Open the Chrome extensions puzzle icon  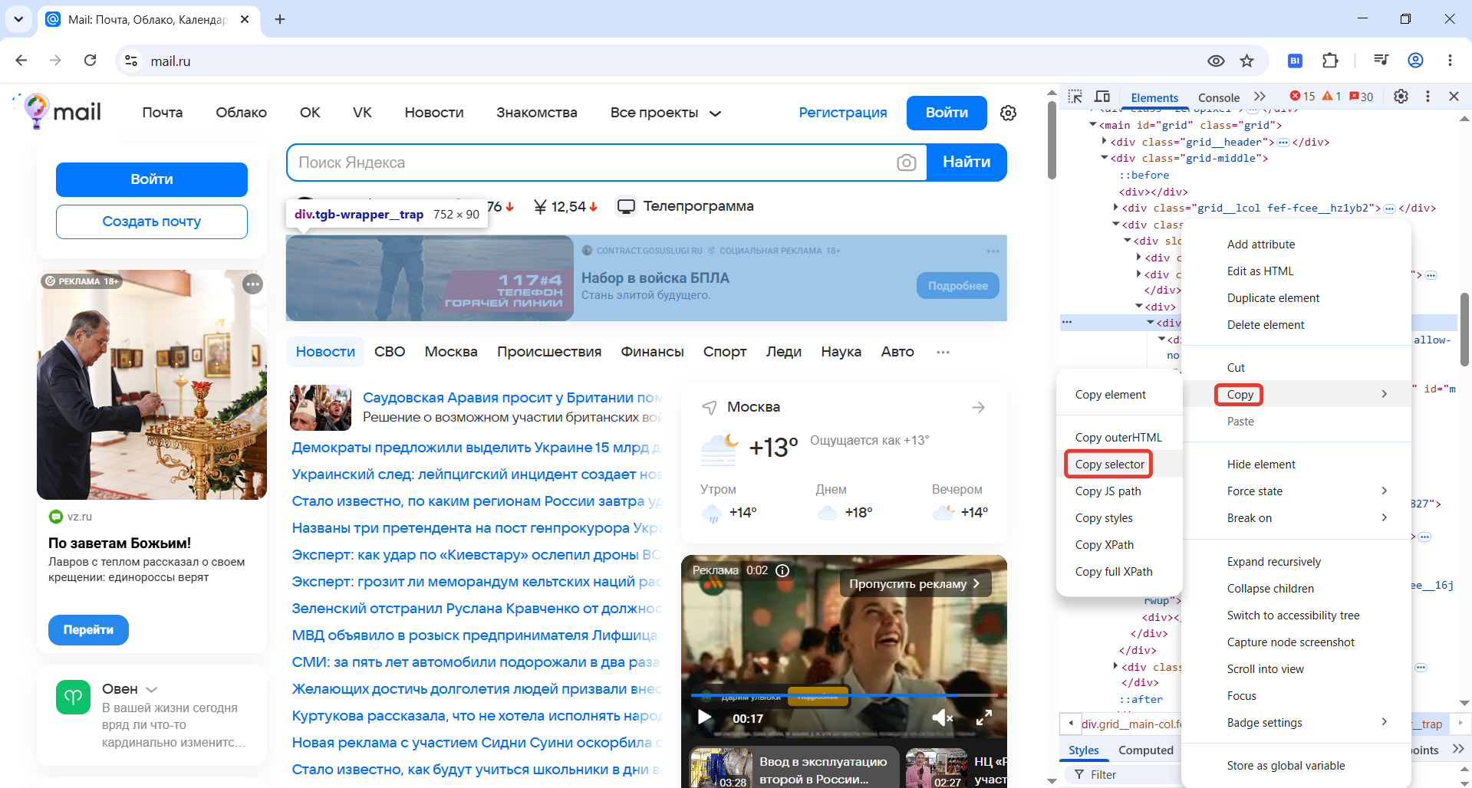[1330, 61]
